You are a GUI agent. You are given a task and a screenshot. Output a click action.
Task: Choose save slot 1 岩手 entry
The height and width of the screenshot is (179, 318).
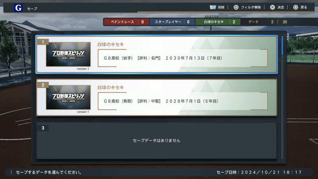[x=157, y=54]
